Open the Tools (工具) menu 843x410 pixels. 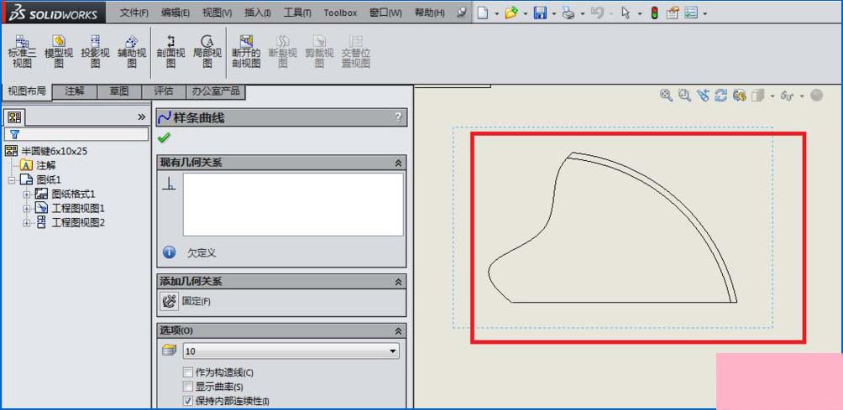click(297, 13)
